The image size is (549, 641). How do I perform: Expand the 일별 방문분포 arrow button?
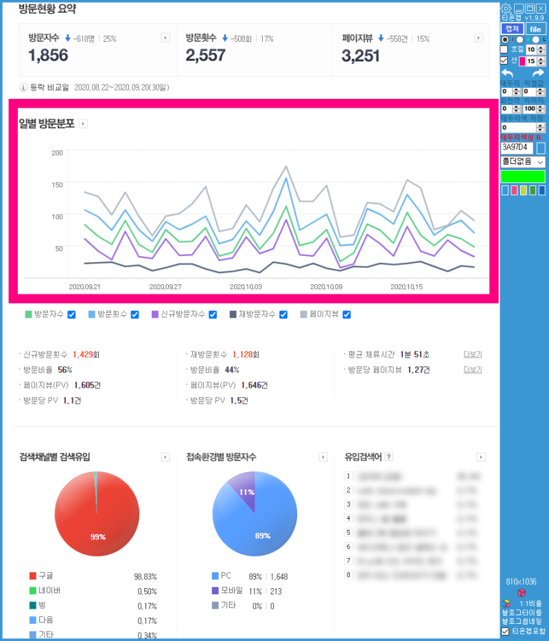[83, 124]
